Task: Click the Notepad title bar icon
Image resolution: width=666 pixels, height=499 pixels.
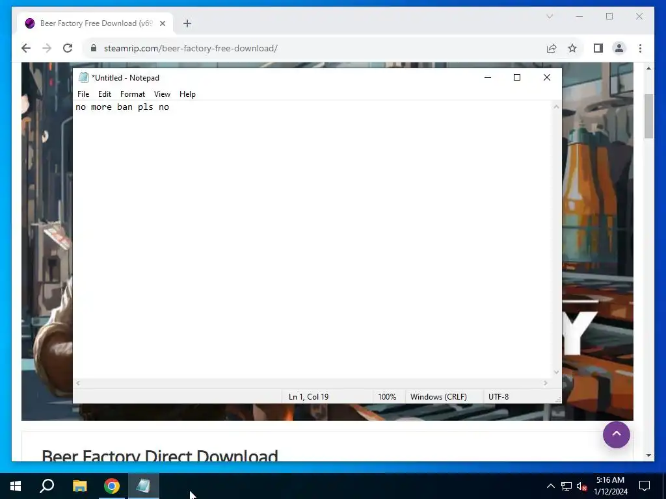Action: tap(83, 78)
